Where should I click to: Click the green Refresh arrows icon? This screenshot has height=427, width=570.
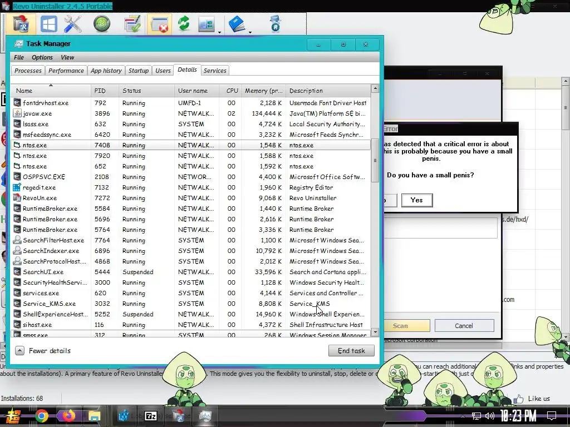[x=184, y=23]
